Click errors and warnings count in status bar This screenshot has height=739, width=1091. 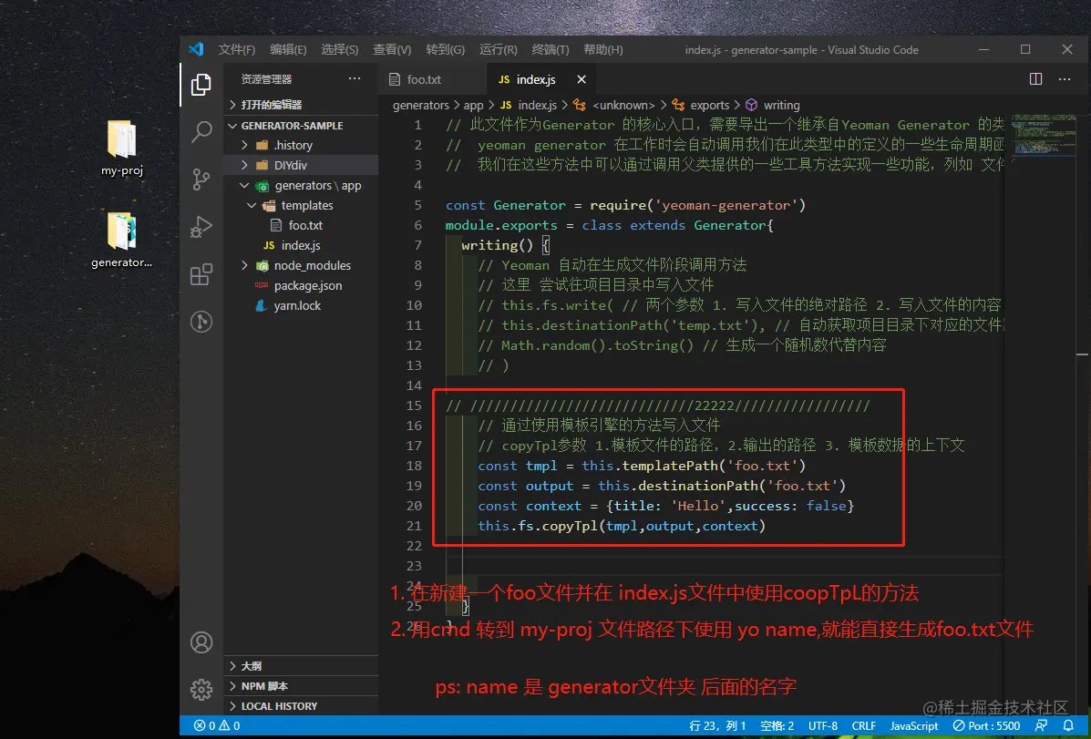click(217, 725)
